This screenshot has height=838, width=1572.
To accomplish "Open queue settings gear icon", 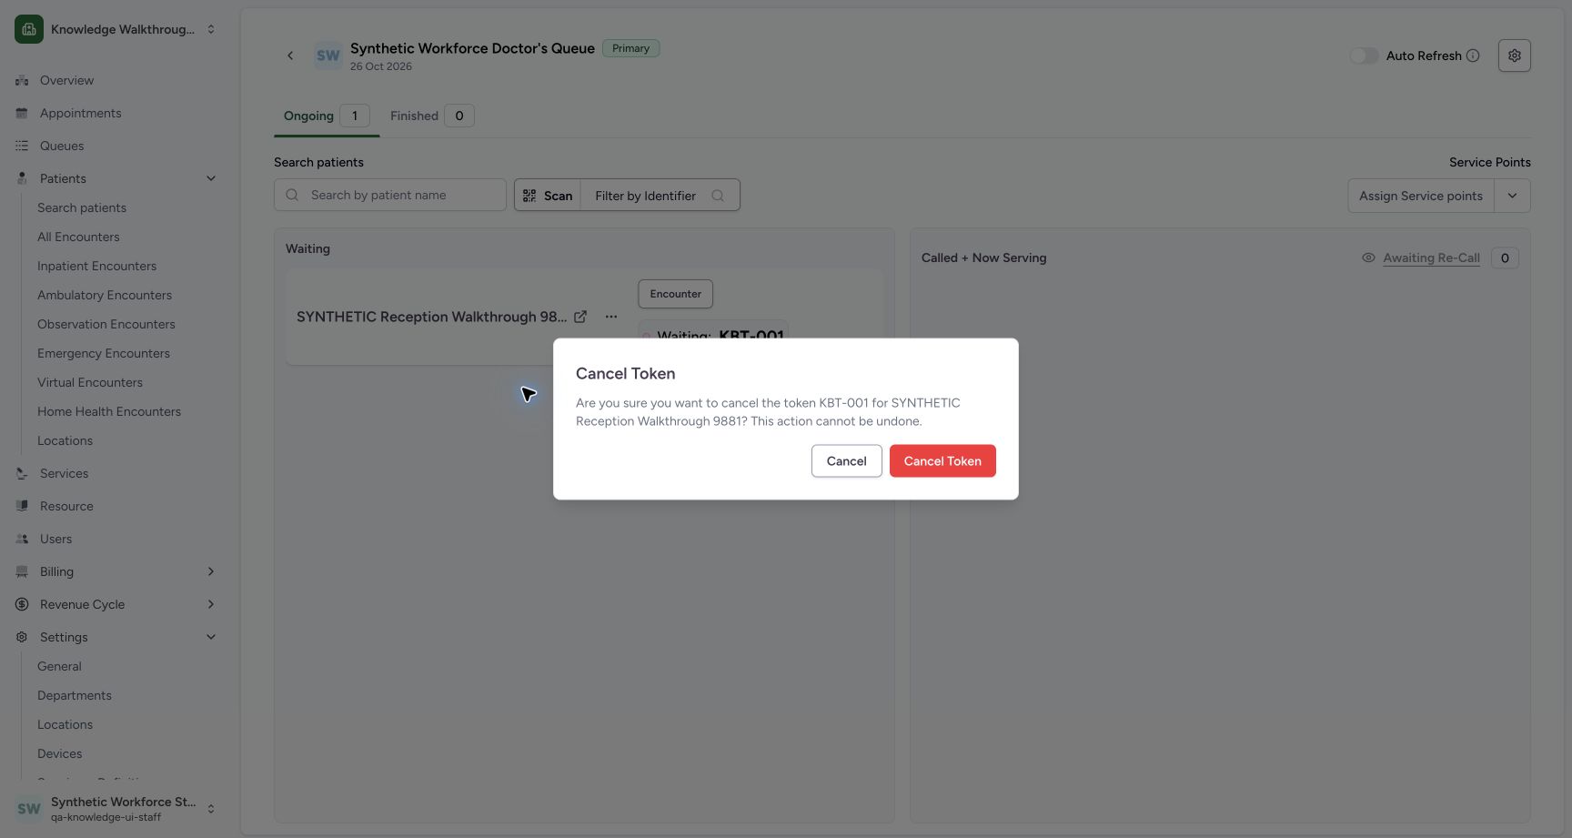I will coord(1514,56).
